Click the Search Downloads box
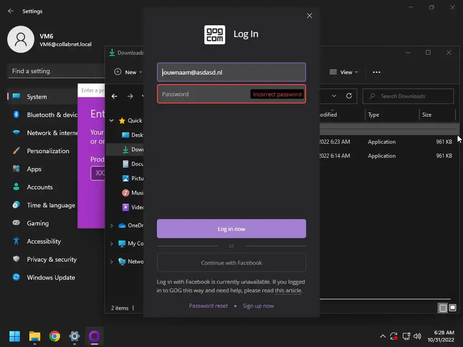The height and width of the screenshot is (347, 463). pos(408,96)
